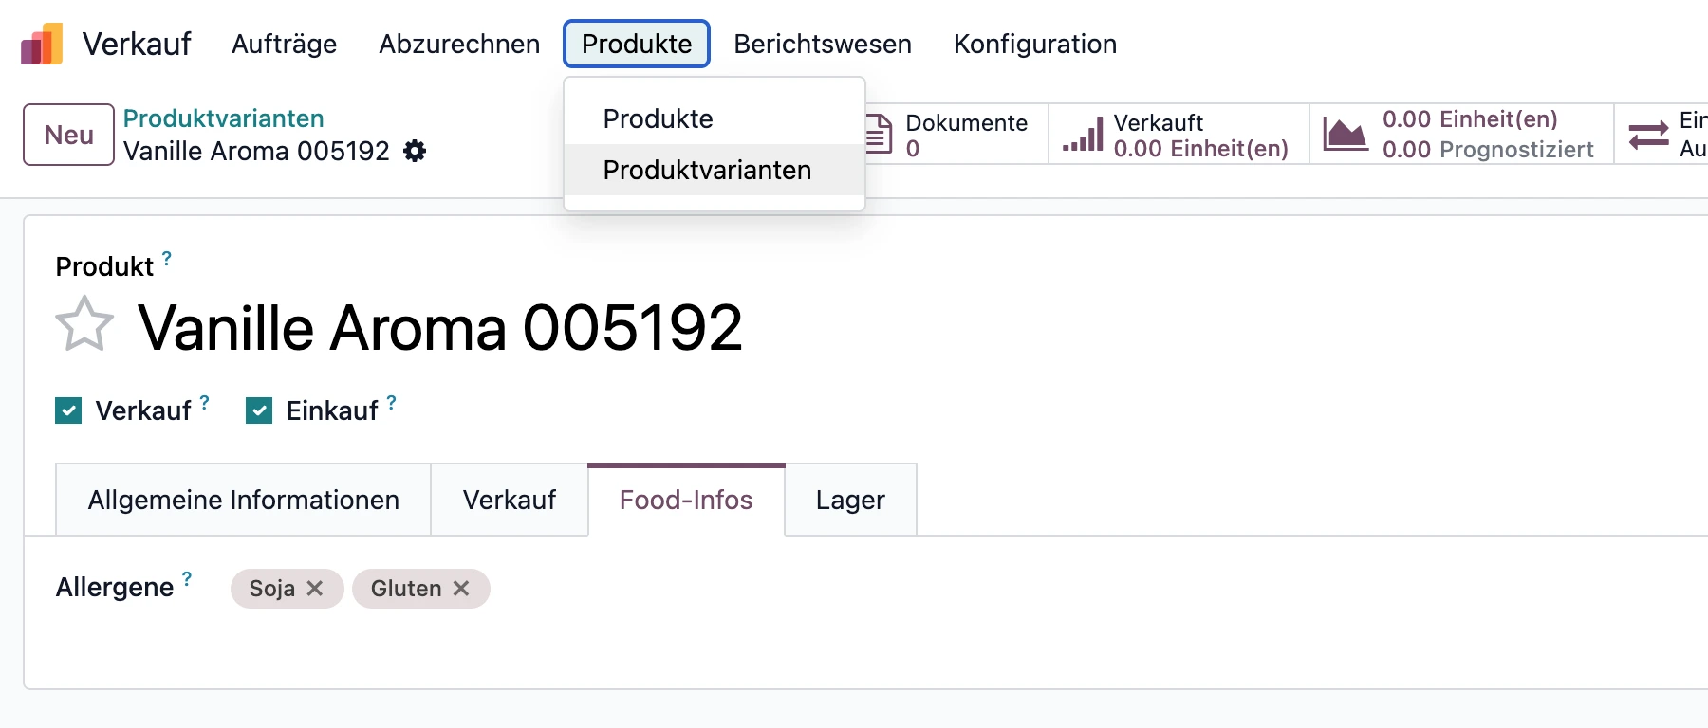Select Produktvarianten from the dropdown
The height and width of the screenshot is (728, 1708).
707,170
